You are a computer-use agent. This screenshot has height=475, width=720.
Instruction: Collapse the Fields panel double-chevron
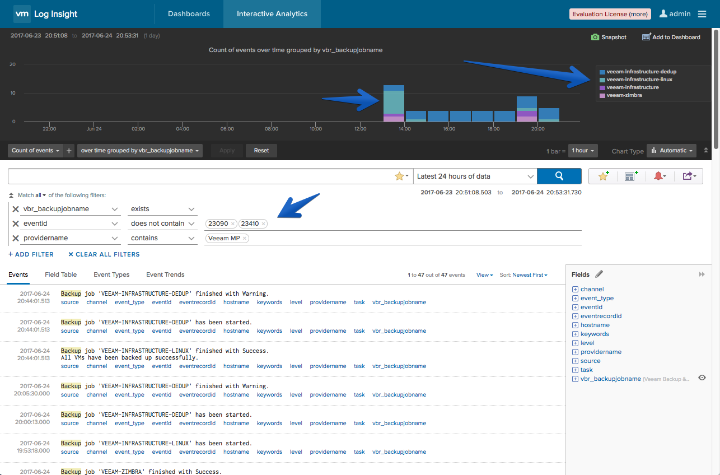tap(702, 274)
